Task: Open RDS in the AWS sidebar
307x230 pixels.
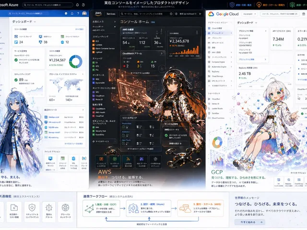Action: coord(96,79)
